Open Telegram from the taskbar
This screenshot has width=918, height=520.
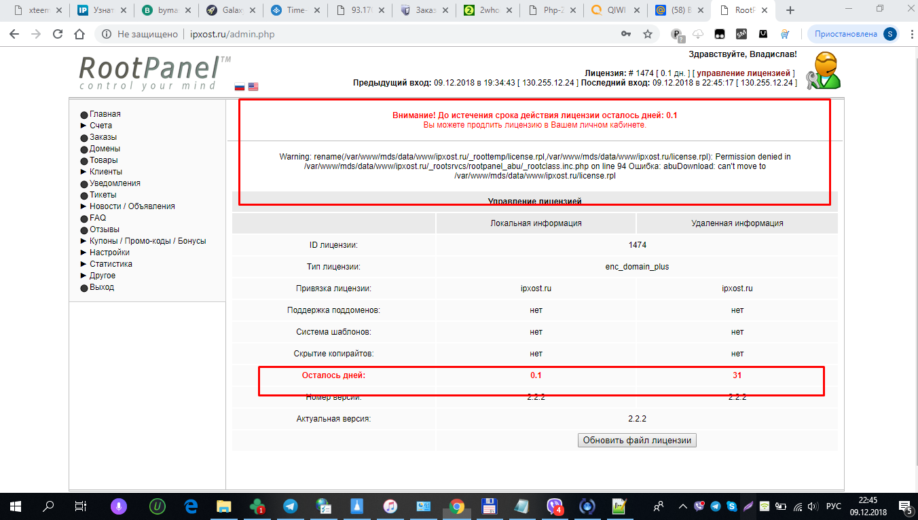pos(290,506)
